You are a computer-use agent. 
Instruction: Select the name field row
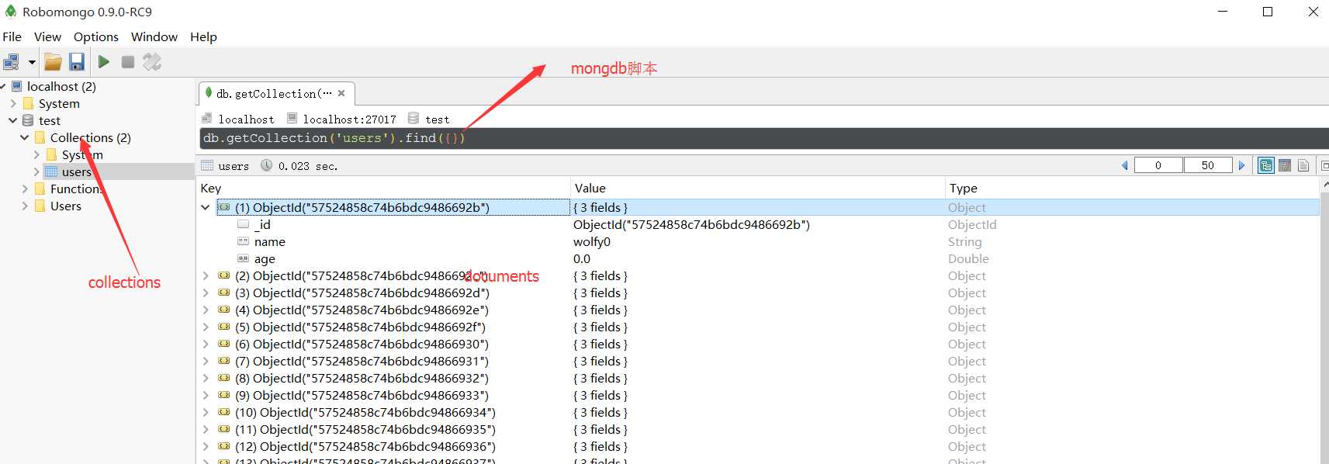pyautogui.click(x=759, y=241)
